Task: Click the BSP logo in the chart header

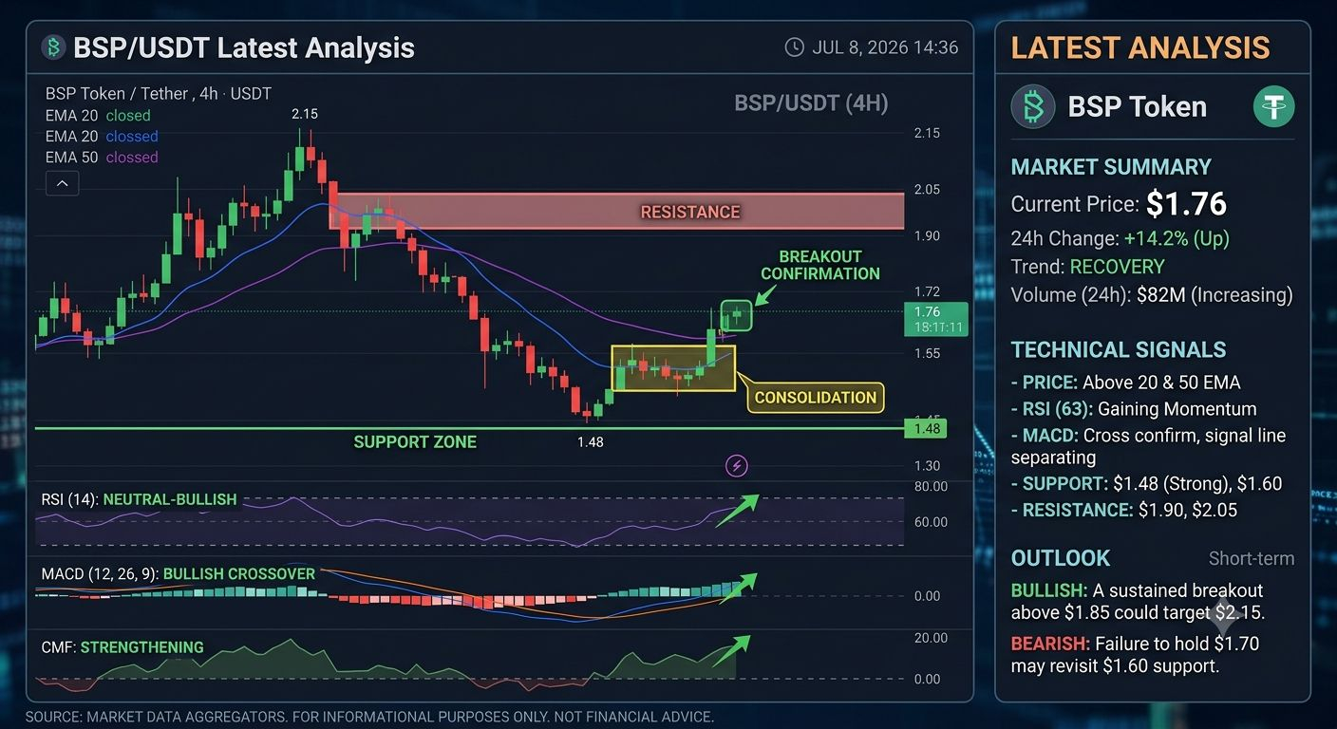Action: tap(53, 47)
